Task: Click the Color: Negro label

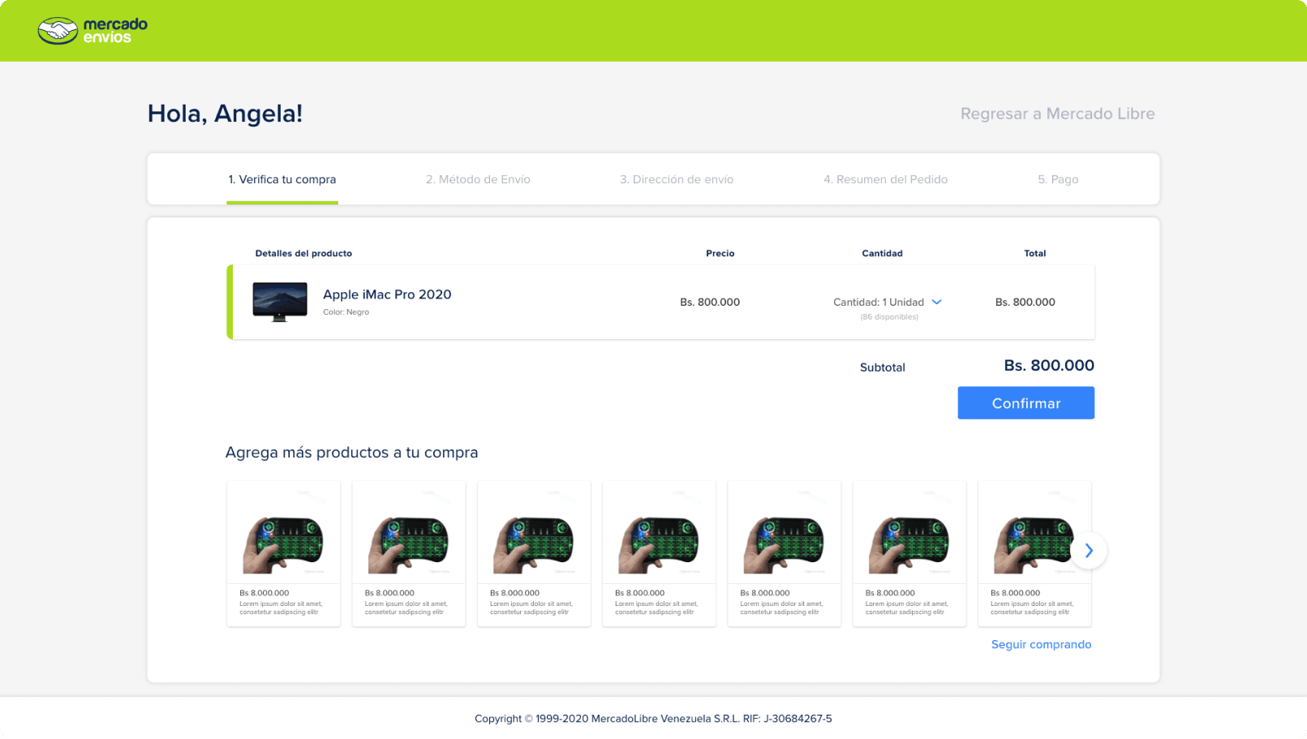Action: point(346,312)
